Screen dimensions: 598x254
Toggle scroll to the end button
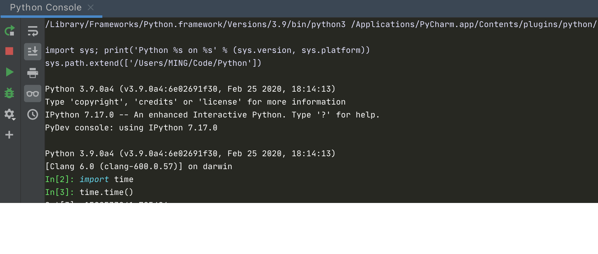(33, 51)
